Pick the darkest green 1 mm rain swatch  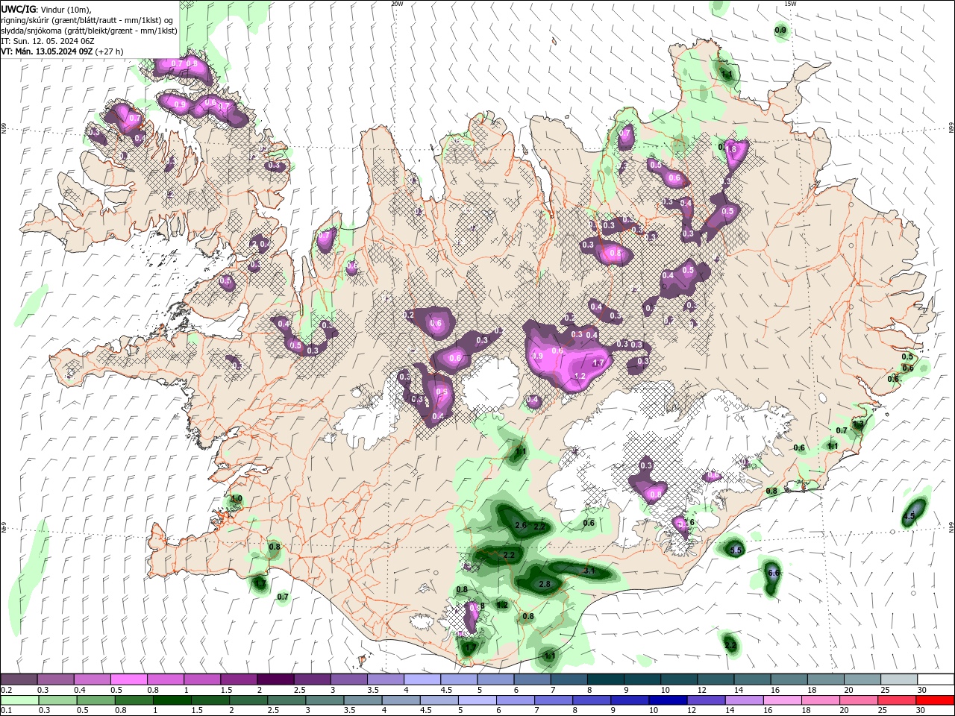172,700
